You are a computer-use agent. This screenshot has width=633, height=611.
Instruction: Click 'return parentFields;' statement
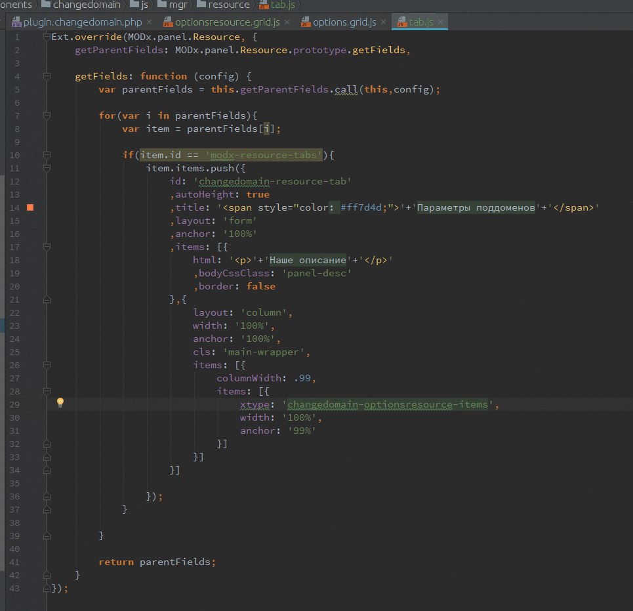(157, 562)
